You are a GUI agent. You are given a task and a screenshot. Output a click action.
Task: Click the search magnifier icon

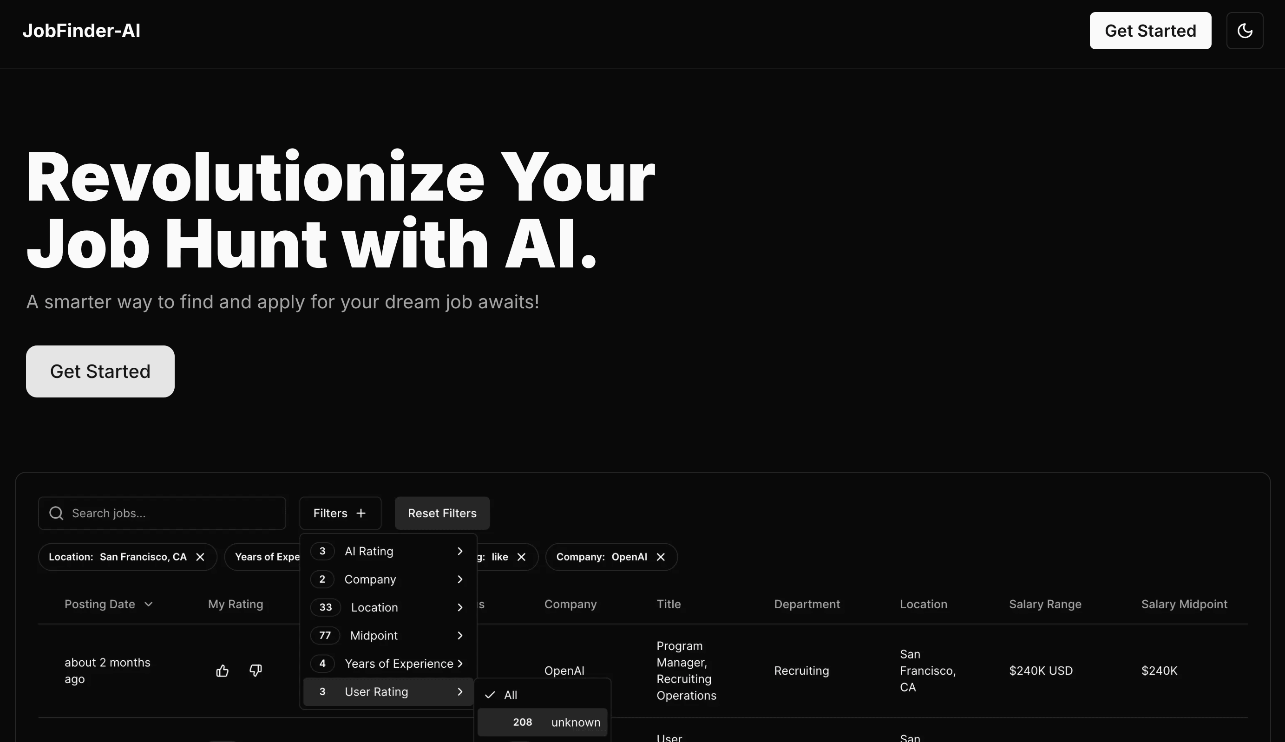(x=56, y=513)
